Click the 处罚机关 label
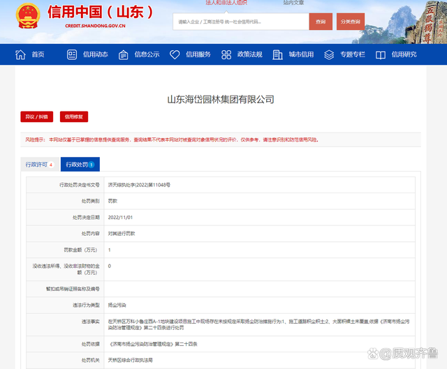The image size is (447, 369). click(91, 360)
